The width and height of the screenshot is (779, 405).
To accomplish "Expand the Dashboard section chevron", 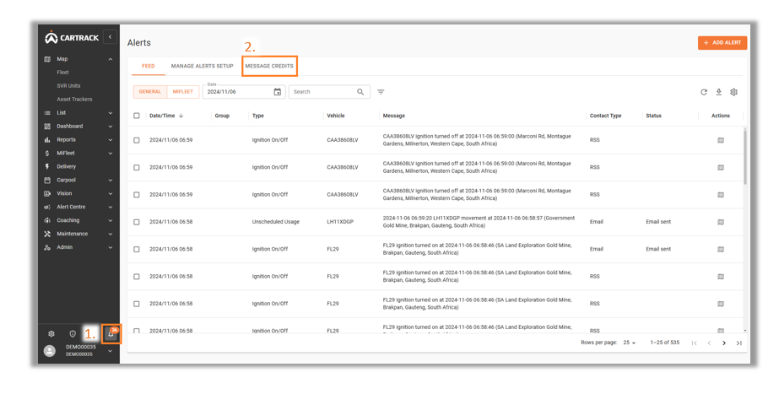I will [x=111, y=127].
